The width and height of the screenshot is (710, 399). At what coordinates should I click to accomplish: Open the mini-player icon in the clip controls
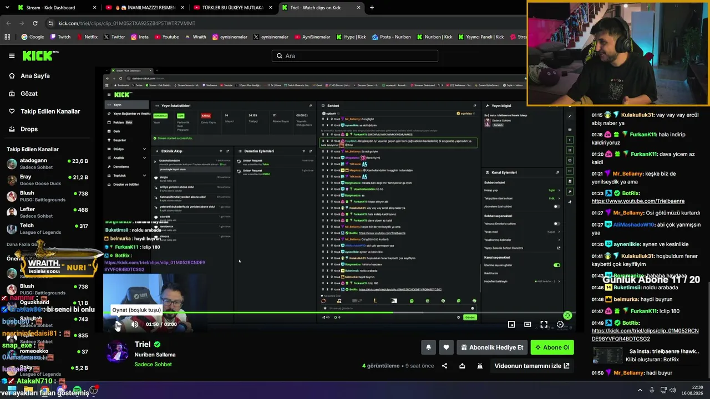(x=511, y=325)
